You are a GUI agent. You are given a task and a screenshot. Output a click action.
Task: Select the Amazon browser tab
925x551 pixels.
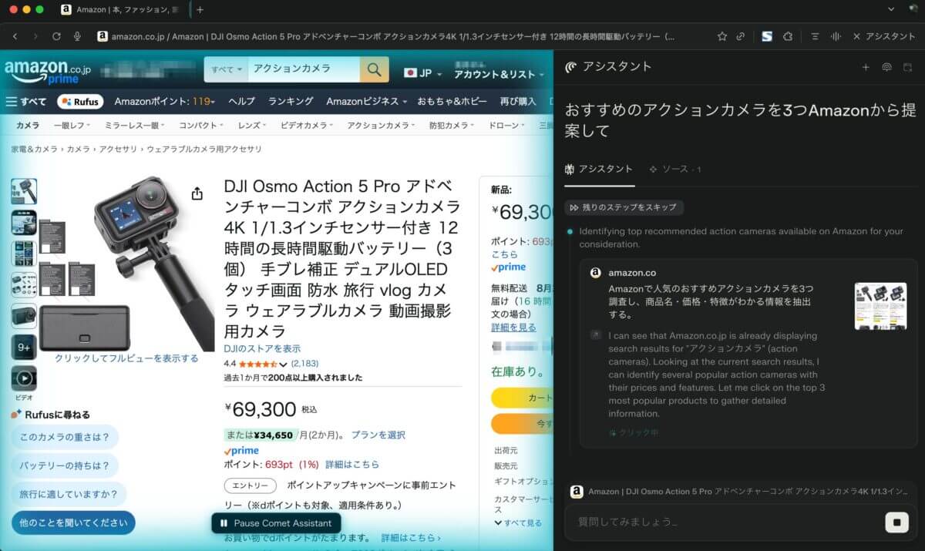122,9
